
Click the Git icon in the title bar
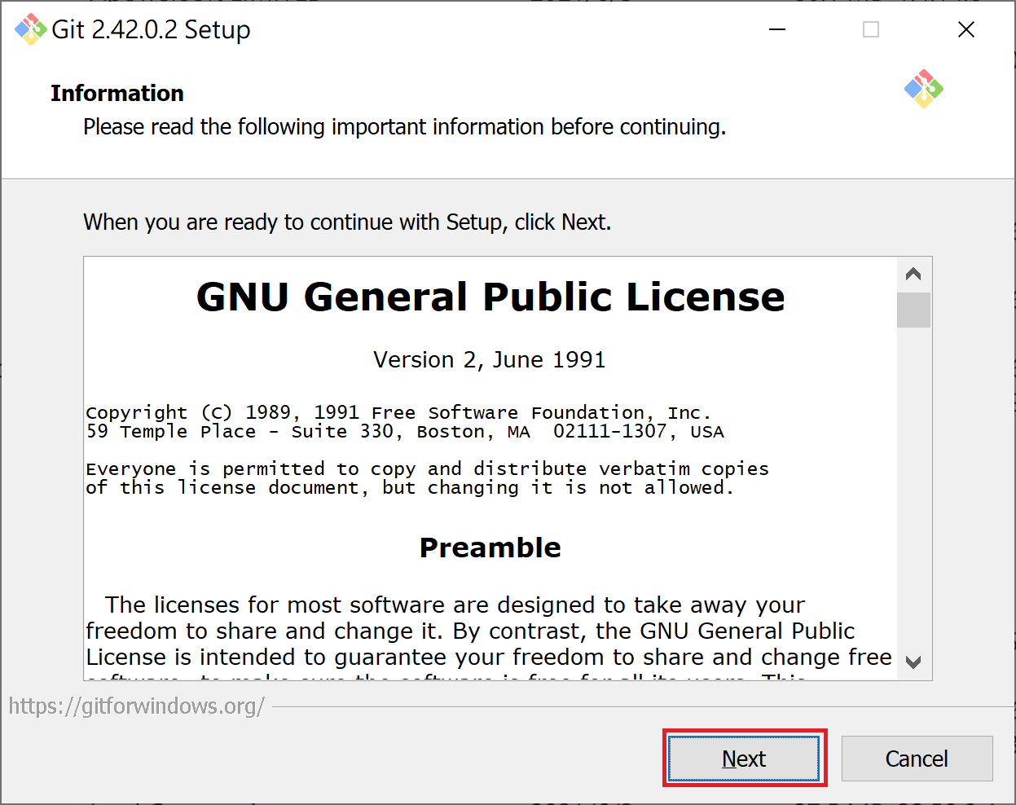point(31,29)
